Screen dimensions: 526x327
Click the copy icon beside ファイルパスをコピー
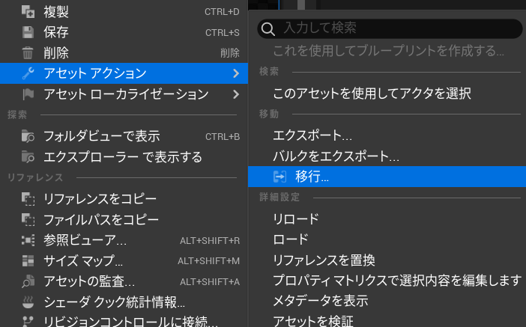[28, 219]
